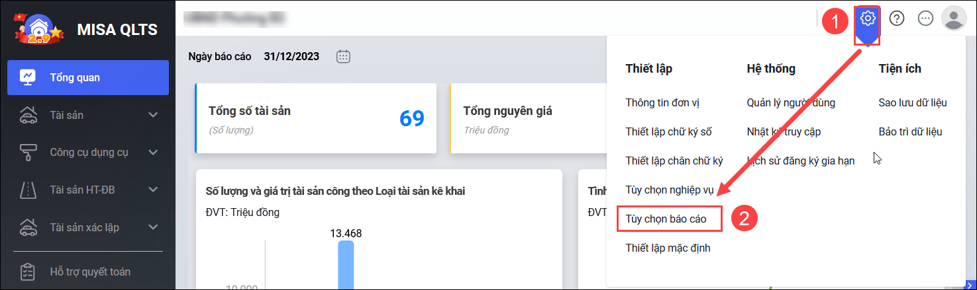Choose Quản lý người dùng option
The height and width of the screenshot is (290, 977).
click(791, 102)
